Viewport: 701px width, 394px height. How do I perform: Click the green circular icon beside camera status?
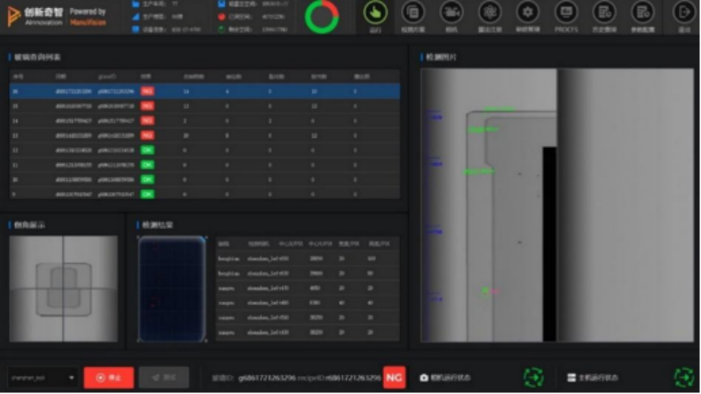(533, 378)
